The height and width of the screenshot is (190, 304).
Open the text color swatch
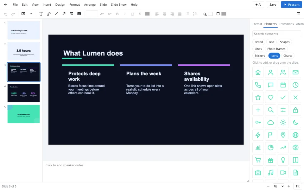click(147, 14)
